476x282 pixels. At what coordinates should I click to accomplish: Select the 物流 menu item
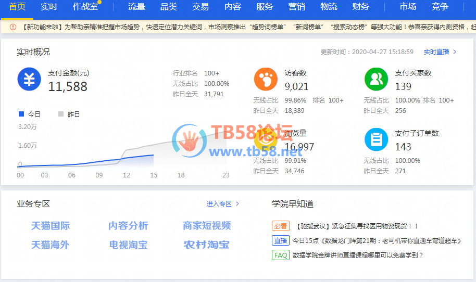tap(329, 6)
